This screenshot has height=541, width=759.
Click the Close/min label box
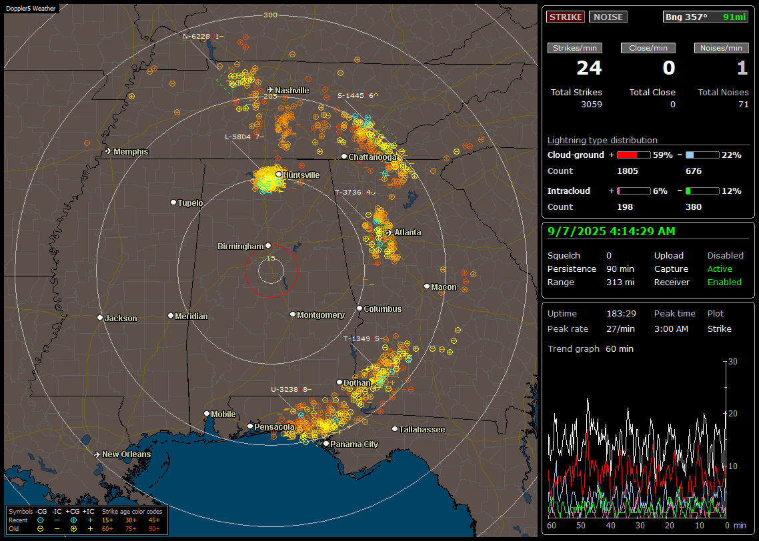pyautogui.click(x=648, y=48)
